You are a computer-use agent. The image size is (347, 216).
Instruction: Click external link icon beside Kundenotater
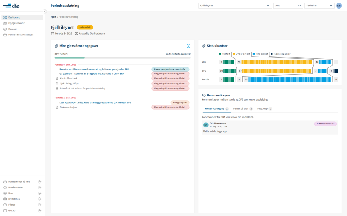point(40,187)
